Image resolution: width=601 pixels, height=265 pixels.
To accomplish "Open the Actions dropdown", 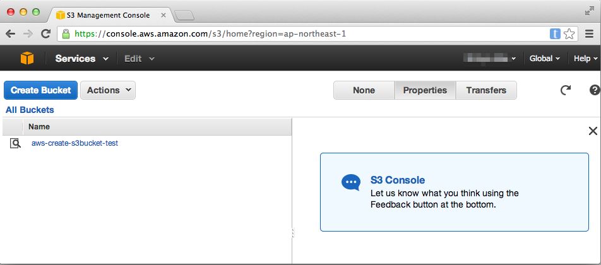I will (x=108, y=90).
